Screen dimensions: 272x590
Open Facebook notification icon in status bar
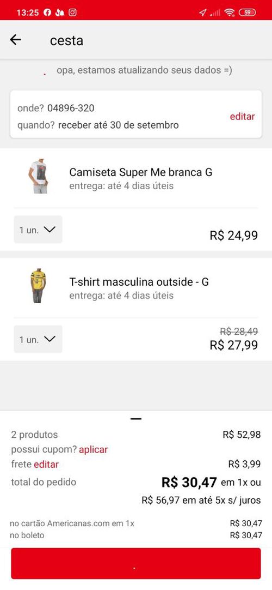(x=47, y=13)
